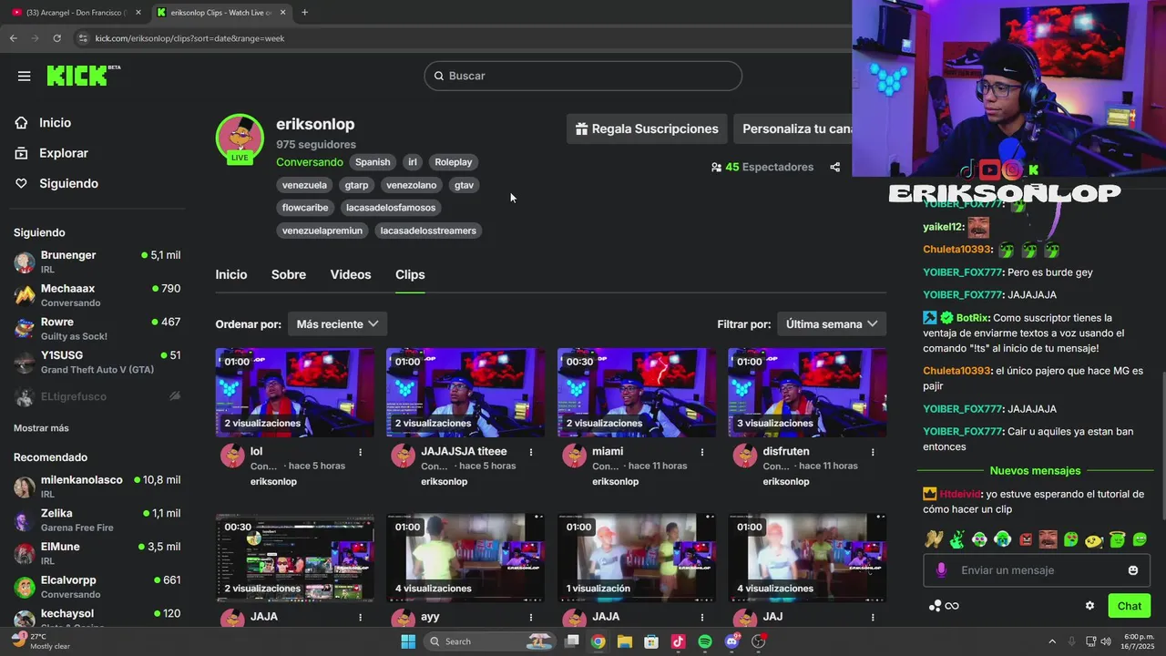This screenshot has width=1166, height=656.
Task: Open the hamburger sidebar menu
Action: (x=25, y=76)
